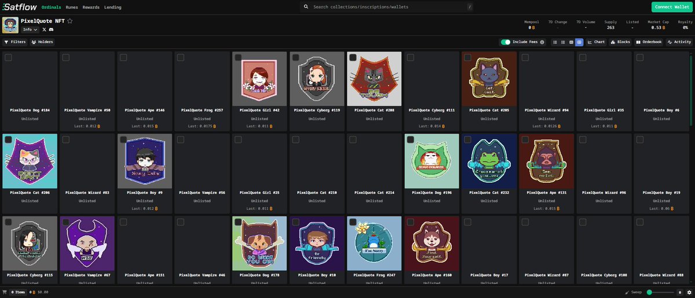Open PixelQuote Cyborg #119 thumbnail
The image size is (695, 298).
pos(316,79)
